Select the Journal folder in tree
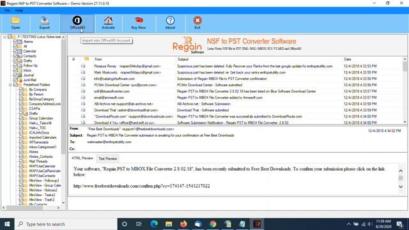Screen dimensions: 409x230 28,75
